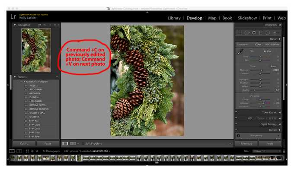The height and width of the screenshot is (172, 294).
Task: Apply the -SHARPEN LESS- preset
Action: click(37, 113)
